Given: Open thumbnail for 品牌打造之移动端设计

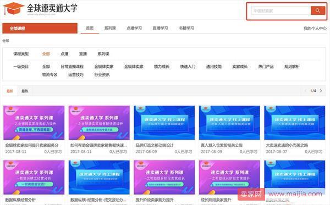Looking at the screenshot, I should click(x=164, y=123).
